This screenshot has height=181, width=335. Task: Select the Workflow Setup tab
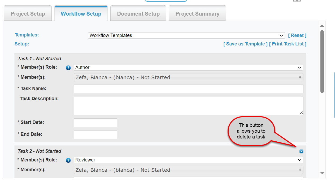pos(81,14)
